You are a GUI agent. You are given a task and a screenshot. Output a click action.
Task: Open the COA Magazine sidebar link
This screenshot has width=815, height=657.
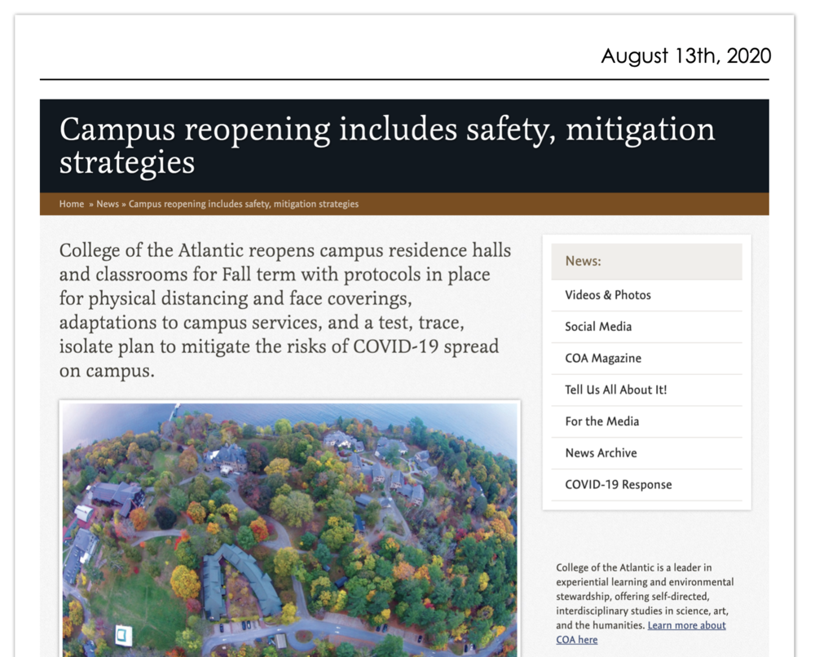[x=603, y=359]
